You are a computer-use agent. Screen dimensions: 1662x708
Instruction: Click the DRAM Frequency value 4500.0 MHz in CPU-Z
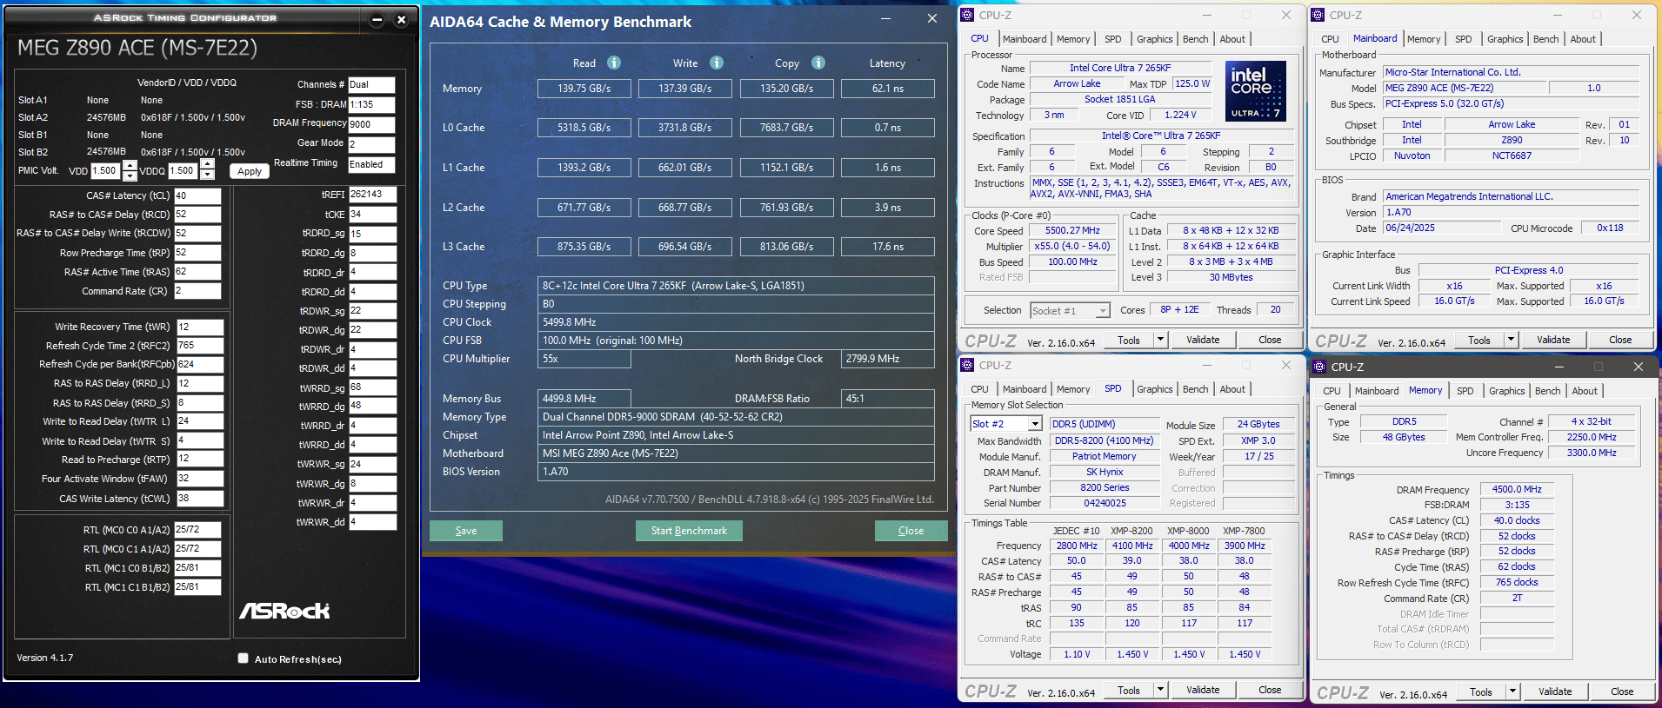pyautogui.click(x=1517, y=490)
